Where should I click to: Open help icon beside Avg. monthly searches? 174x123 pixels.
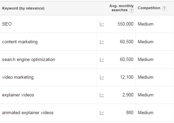[x=131, y=11]
